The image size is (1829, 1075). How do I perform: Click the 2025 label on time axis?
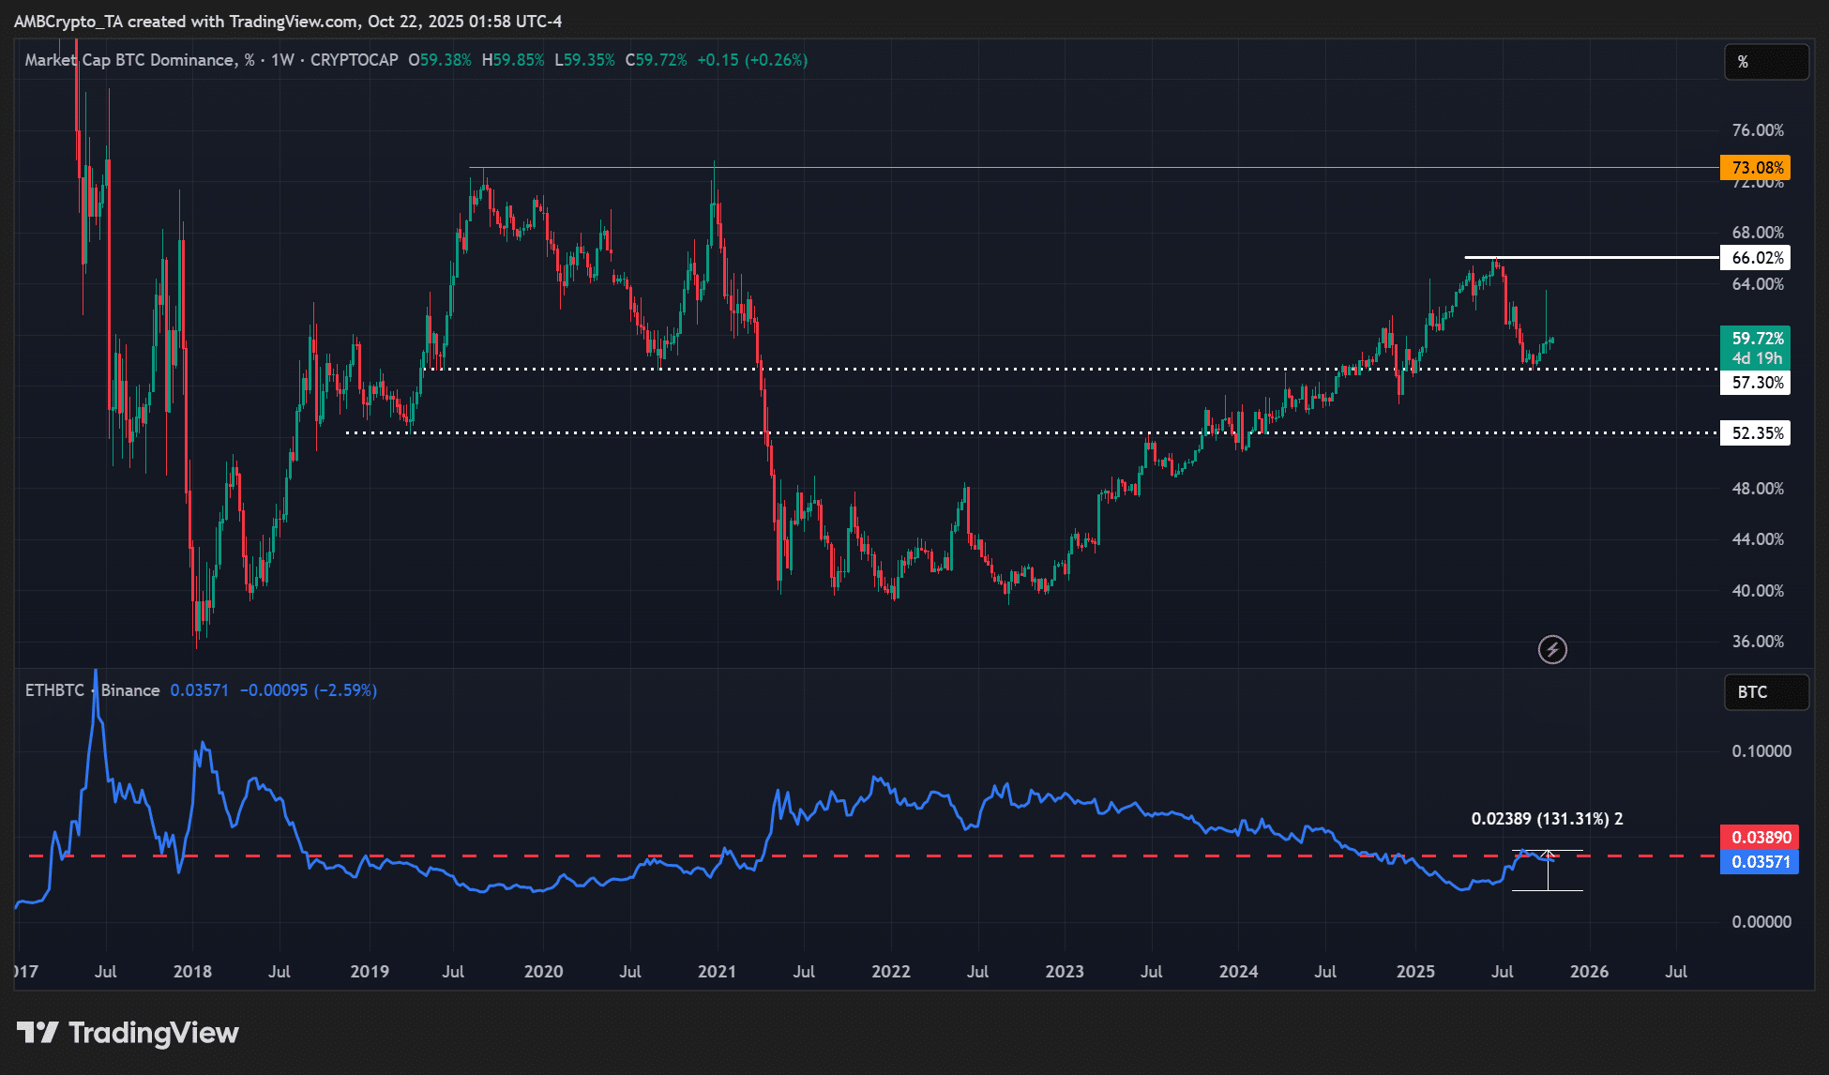click(x=1414, y=972)
